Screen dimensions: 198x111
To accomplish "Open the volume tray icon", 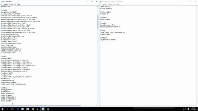I will 186,109.
